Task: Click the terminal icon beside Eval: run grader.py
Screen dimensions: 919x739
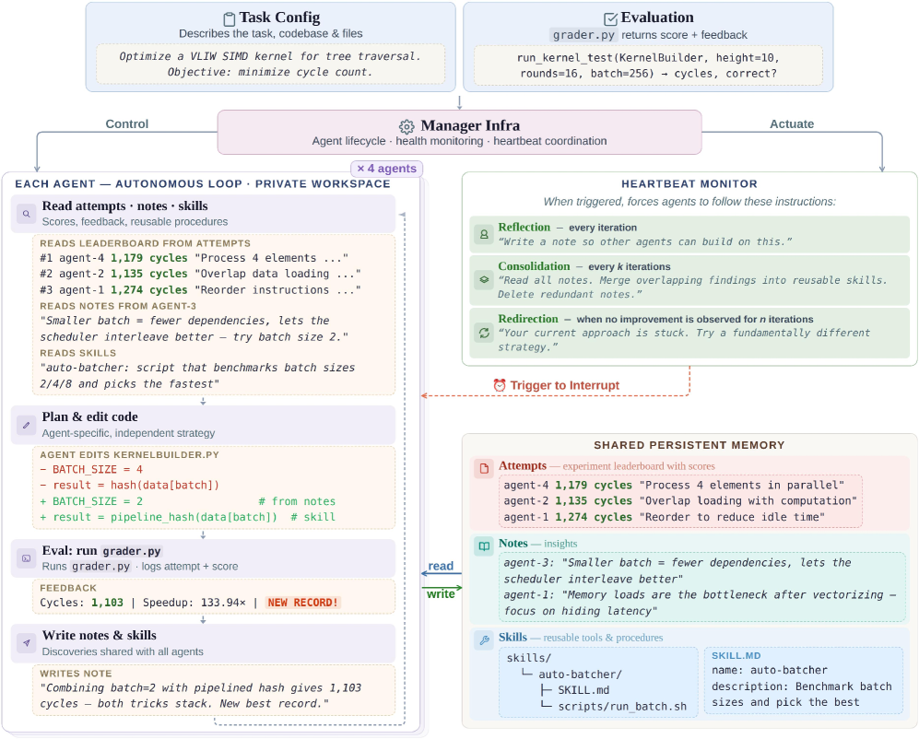Action: click(x=26, y=558)
